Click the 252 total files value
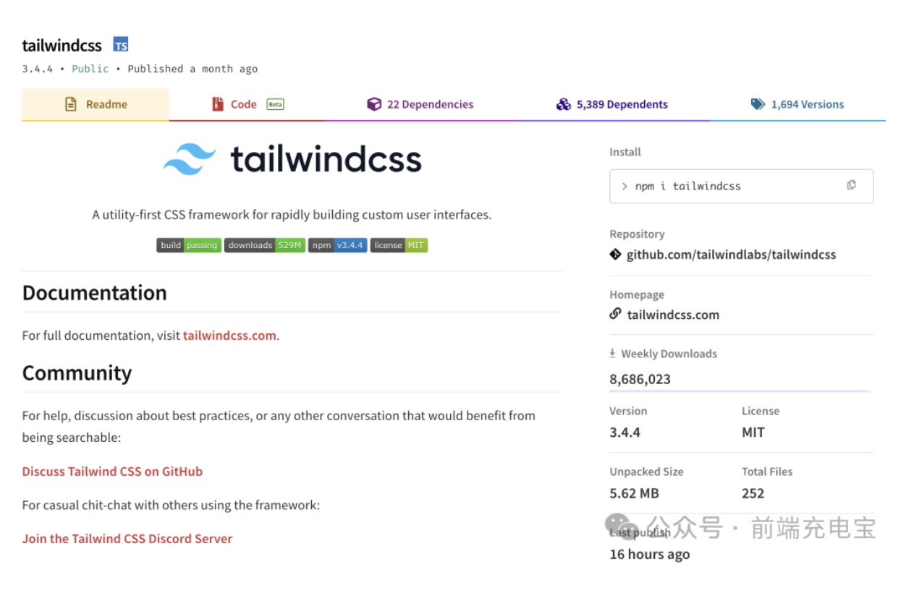The width and height of the screenshot is (906, 601). [753, 493]
